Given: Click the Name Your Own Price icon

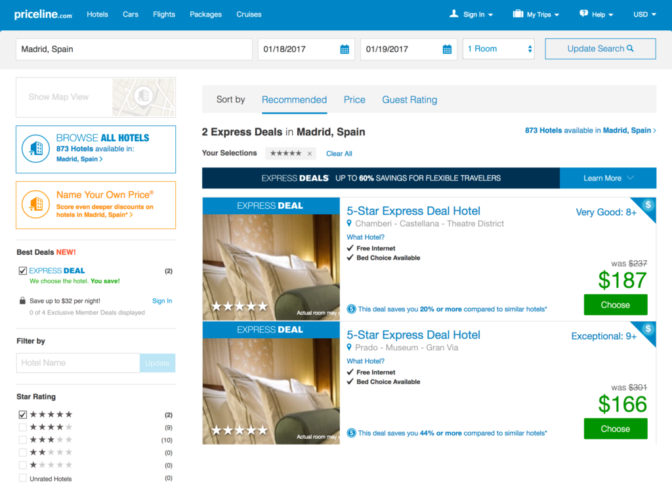Looking at the screenshot, I should pos(35,204).
